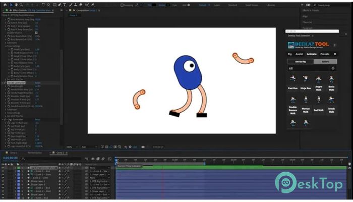
Task: Apply the Fast Run animation preset thumbnail
Action: (292, 79)
